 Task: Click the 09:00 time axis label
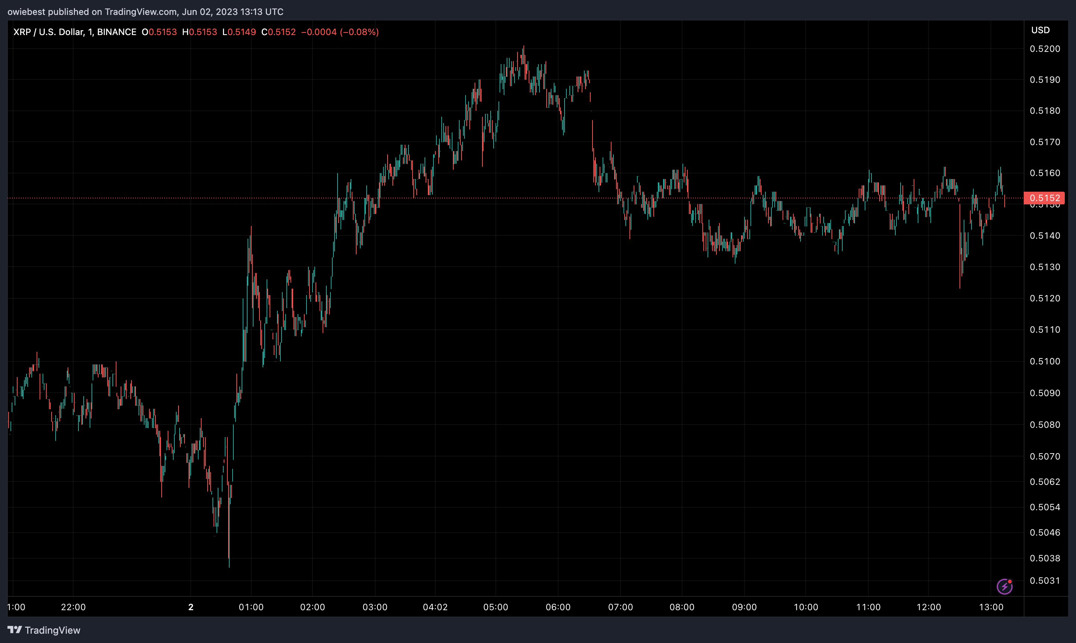(x=744, y=607)
